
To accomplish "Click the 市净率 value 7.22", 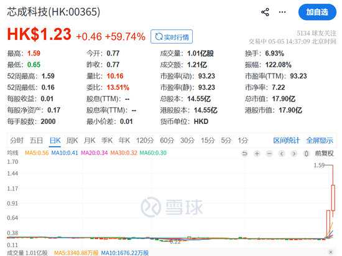I will 279,87.
